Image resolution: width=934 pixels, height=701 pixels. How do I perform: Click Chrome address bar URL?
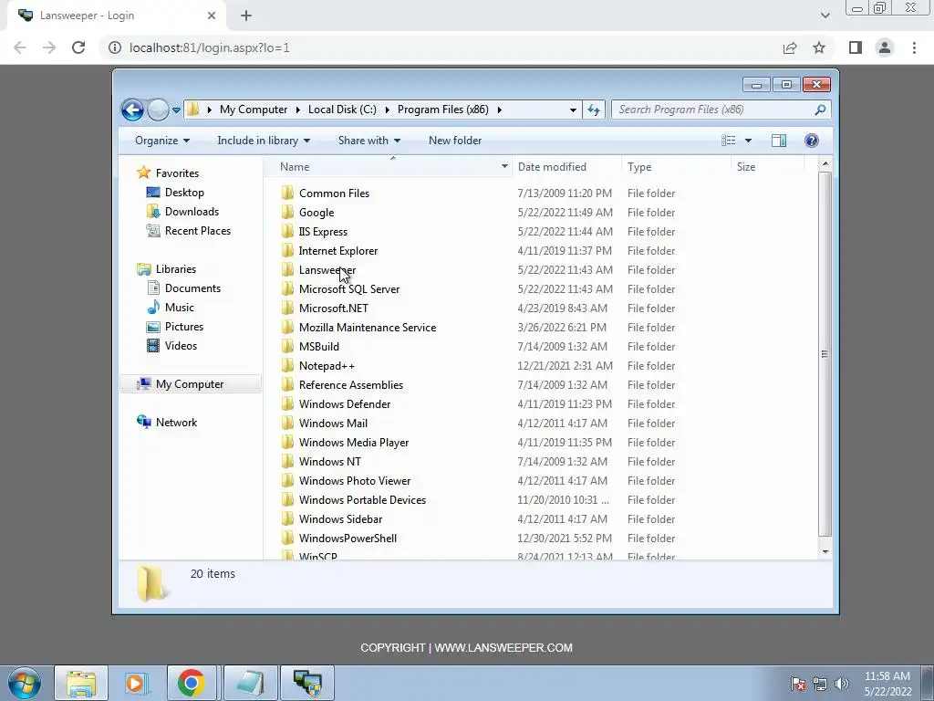tap(210, 47)
